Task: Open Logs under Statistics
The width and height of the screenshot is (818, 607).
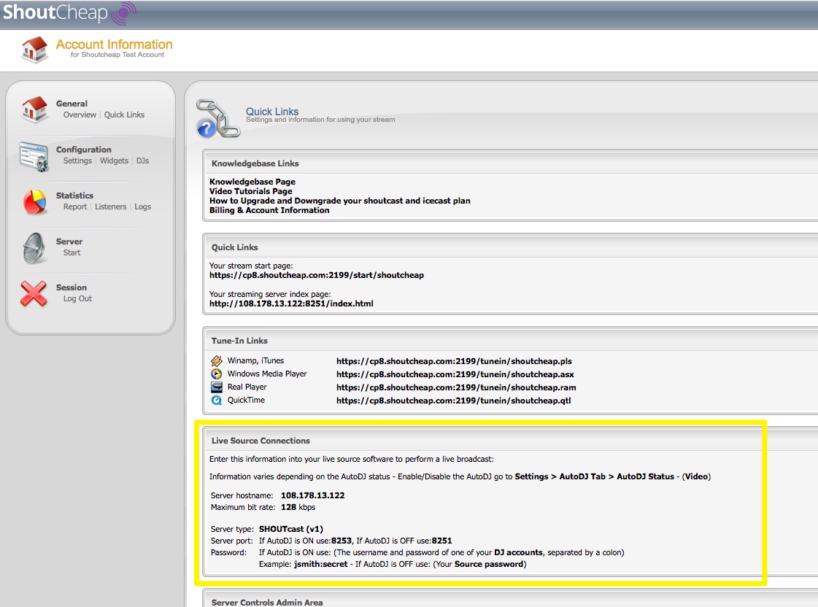Action: (x=142, y=206)
